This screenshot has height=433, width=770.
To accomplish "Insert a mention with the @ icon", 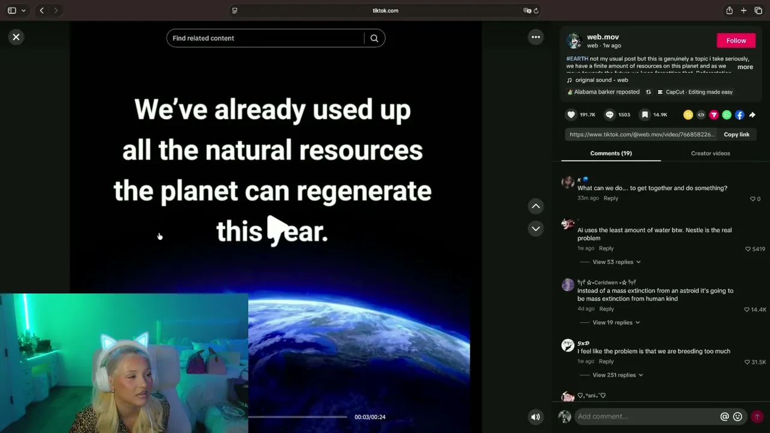I will (725, 417).
